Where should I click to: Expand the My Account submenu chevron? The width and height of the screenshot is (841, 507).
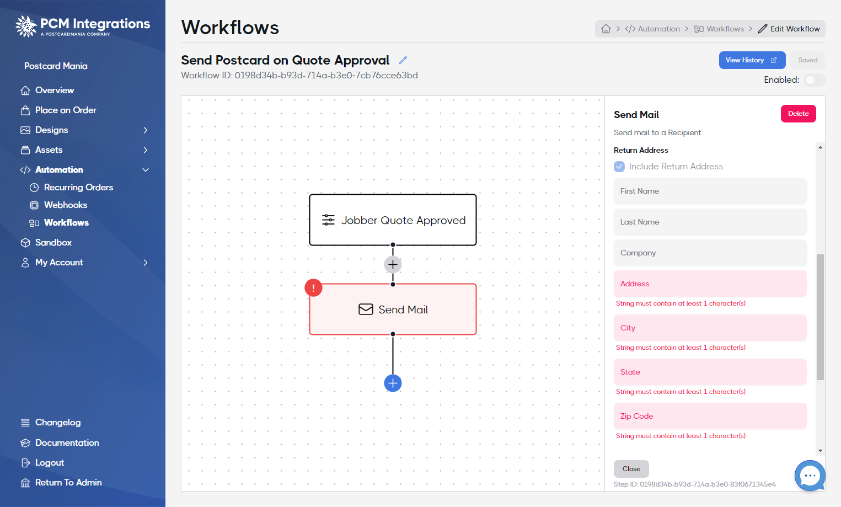146,263
